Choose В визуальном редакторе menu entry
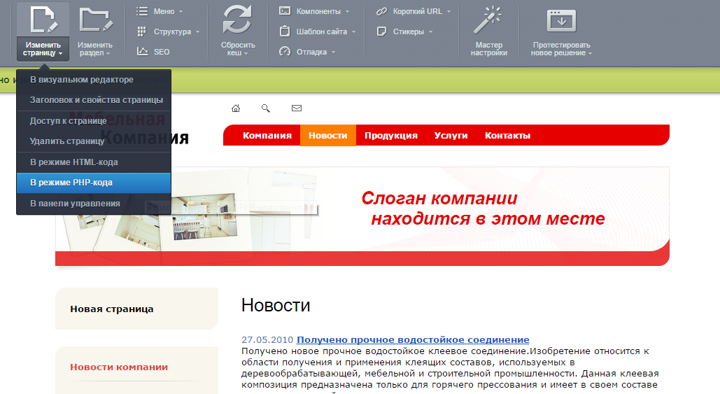720x394 pixels. click(x=94, y=80)
